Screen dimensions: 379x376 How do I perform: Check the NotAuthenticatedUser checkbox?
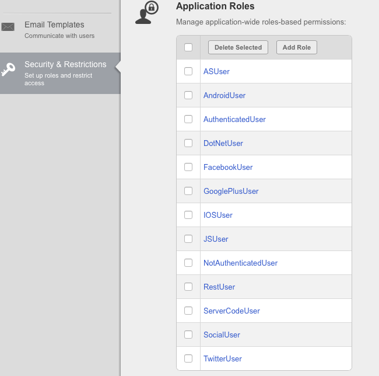pos(188,263)
